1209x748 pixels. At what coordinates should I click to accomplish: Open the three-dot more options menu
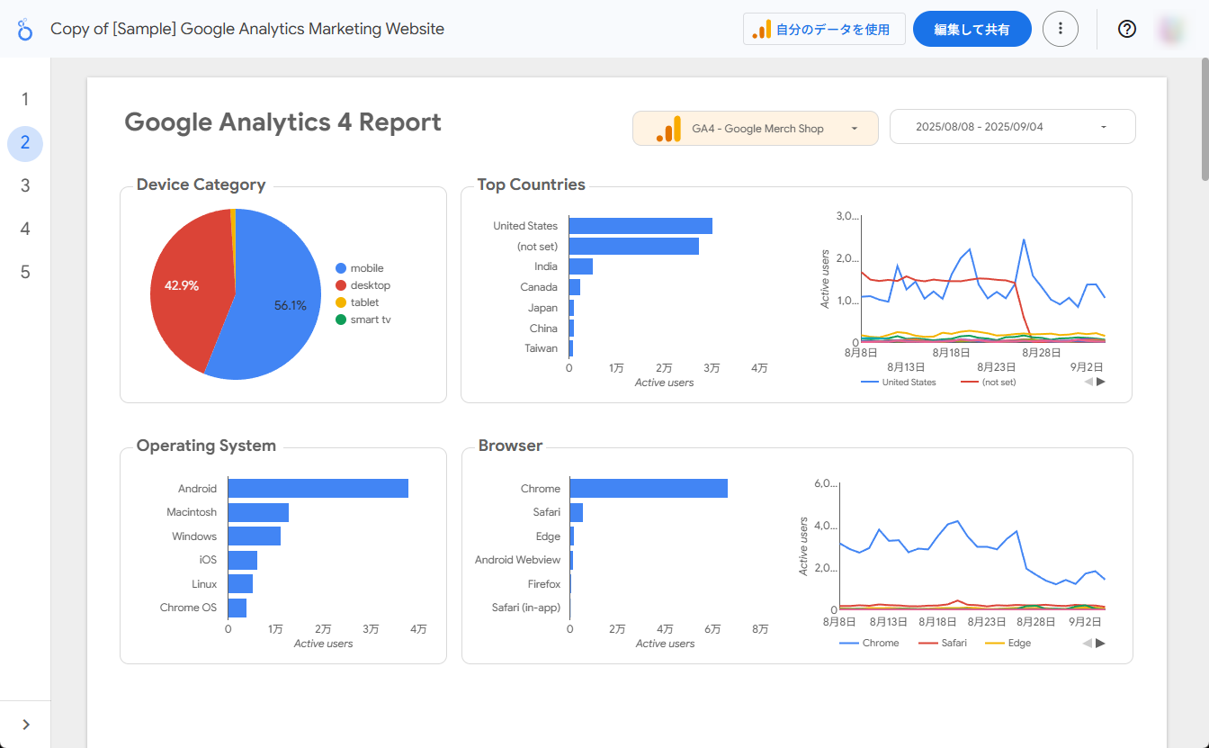point(1061,29)
